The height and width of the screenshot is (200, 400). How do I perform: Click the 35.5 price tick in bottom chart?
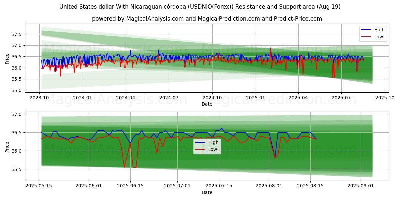pos(17,169)
